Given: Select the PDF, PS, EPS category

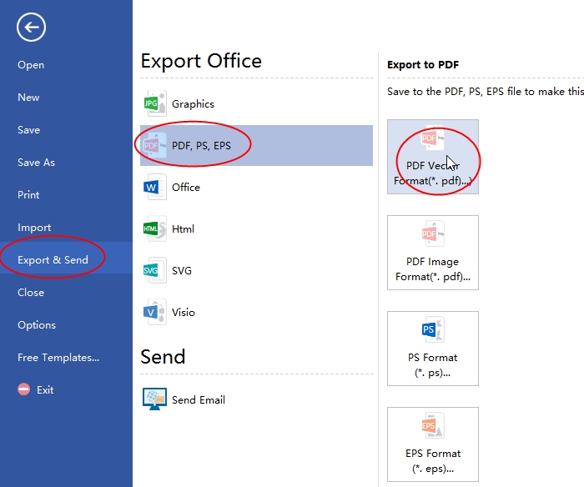Looking at the screenshot, I should [257, 146].
